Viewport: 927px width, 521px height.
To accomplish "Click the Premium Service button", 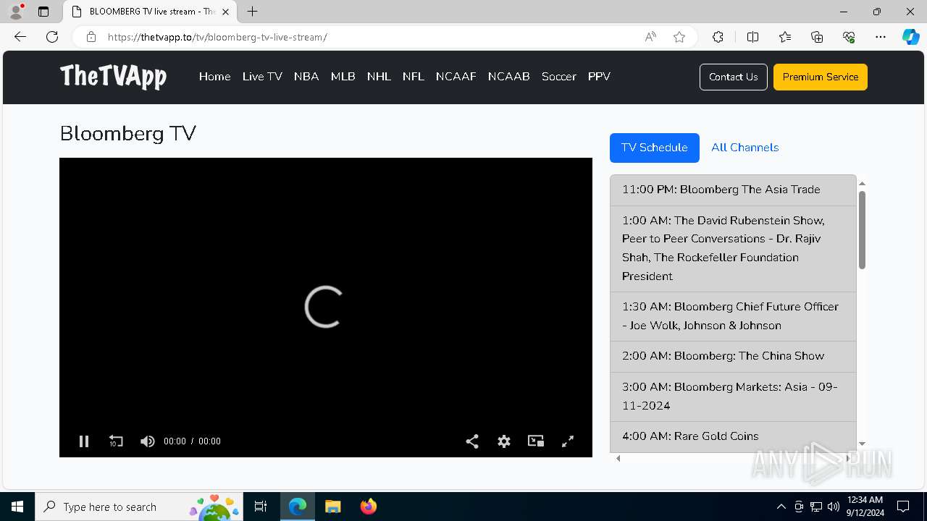I will 821,77.
